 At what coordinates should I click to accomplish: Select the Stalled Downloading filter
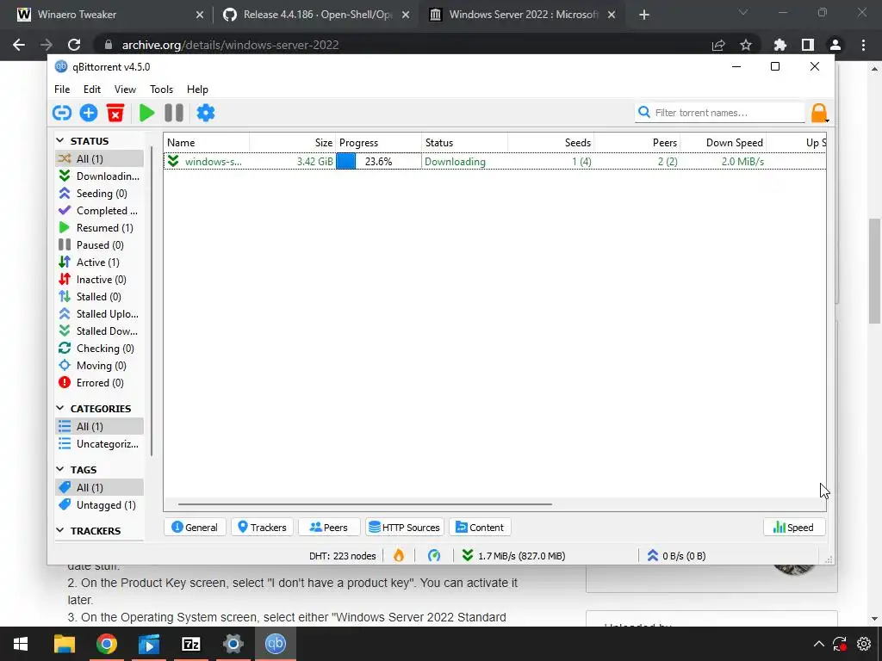[x=100, y=331]
